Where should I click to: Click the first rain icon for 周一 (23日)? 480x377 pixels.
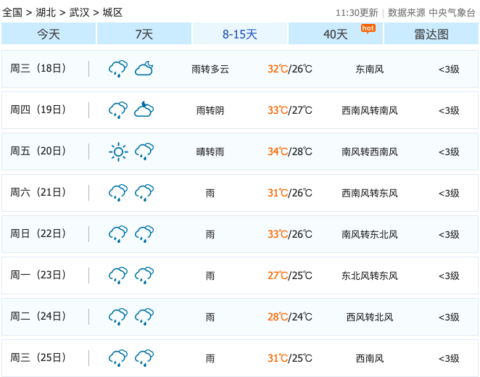click(x=118, y=275)
